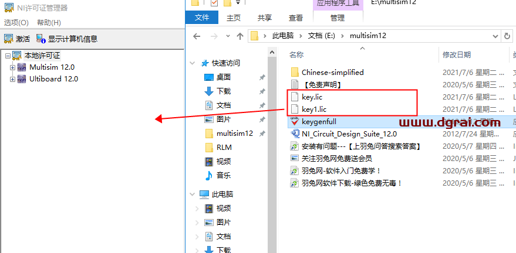The width and height of the screenshot is (516, 253).
Task: Click the Multisim 12.0 license icon
Action: click(22, 67)
